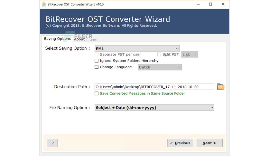Open the About tab

79,39
